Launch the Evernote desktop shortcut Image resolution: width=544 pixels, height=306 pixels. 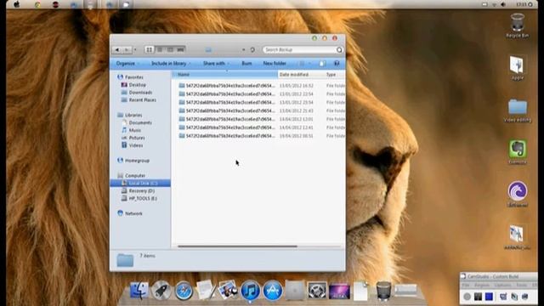[518, 151]
